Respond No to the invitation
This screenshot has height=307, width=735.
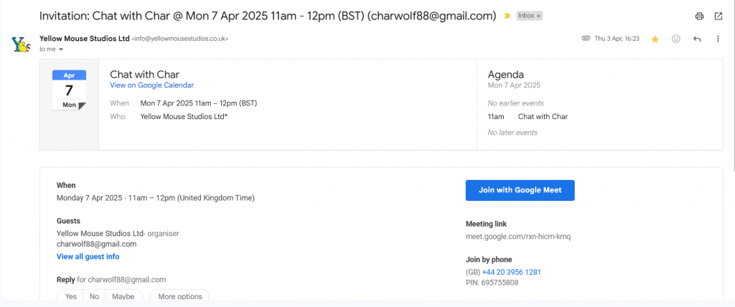coord(94,297)
